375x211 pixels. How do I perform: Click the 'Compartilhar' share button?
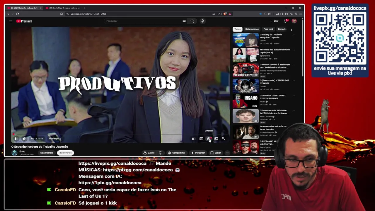coord(176,153)
